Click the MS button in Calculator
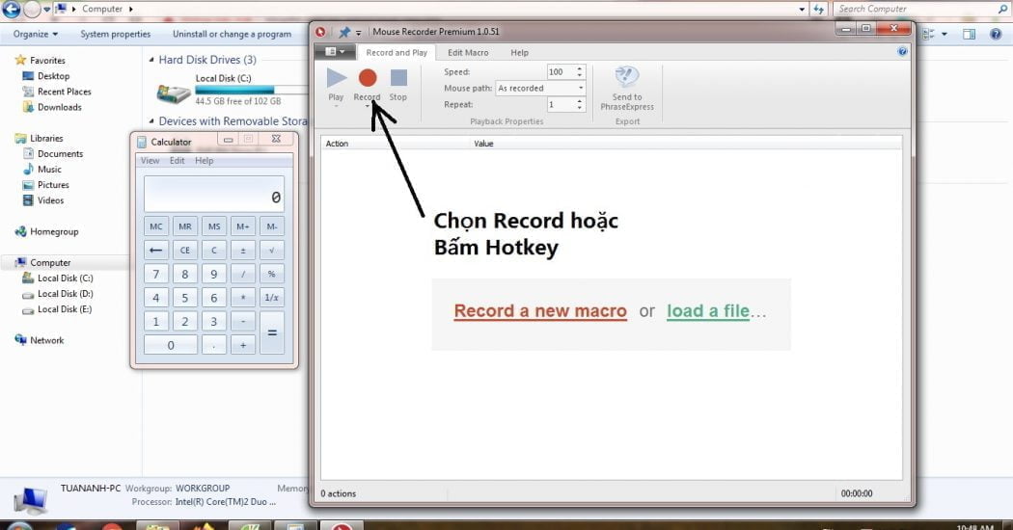1013x530 pixels. [x=214, y=226]
